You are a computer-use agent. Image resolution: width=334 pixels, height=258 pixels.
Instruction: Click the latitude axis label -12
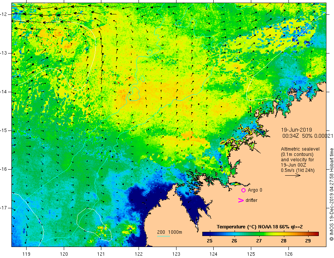4,14
